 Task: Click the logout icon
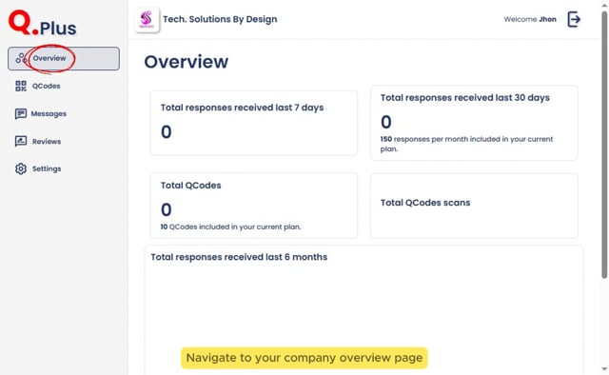(x=574, y=19)
